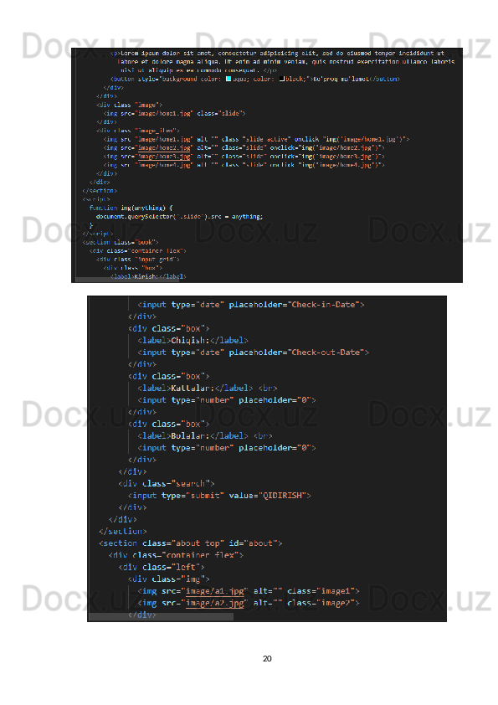
Task: Open the underlined image/a2.jpg path link
Action: pyautogui.click(x=215, y=603)
